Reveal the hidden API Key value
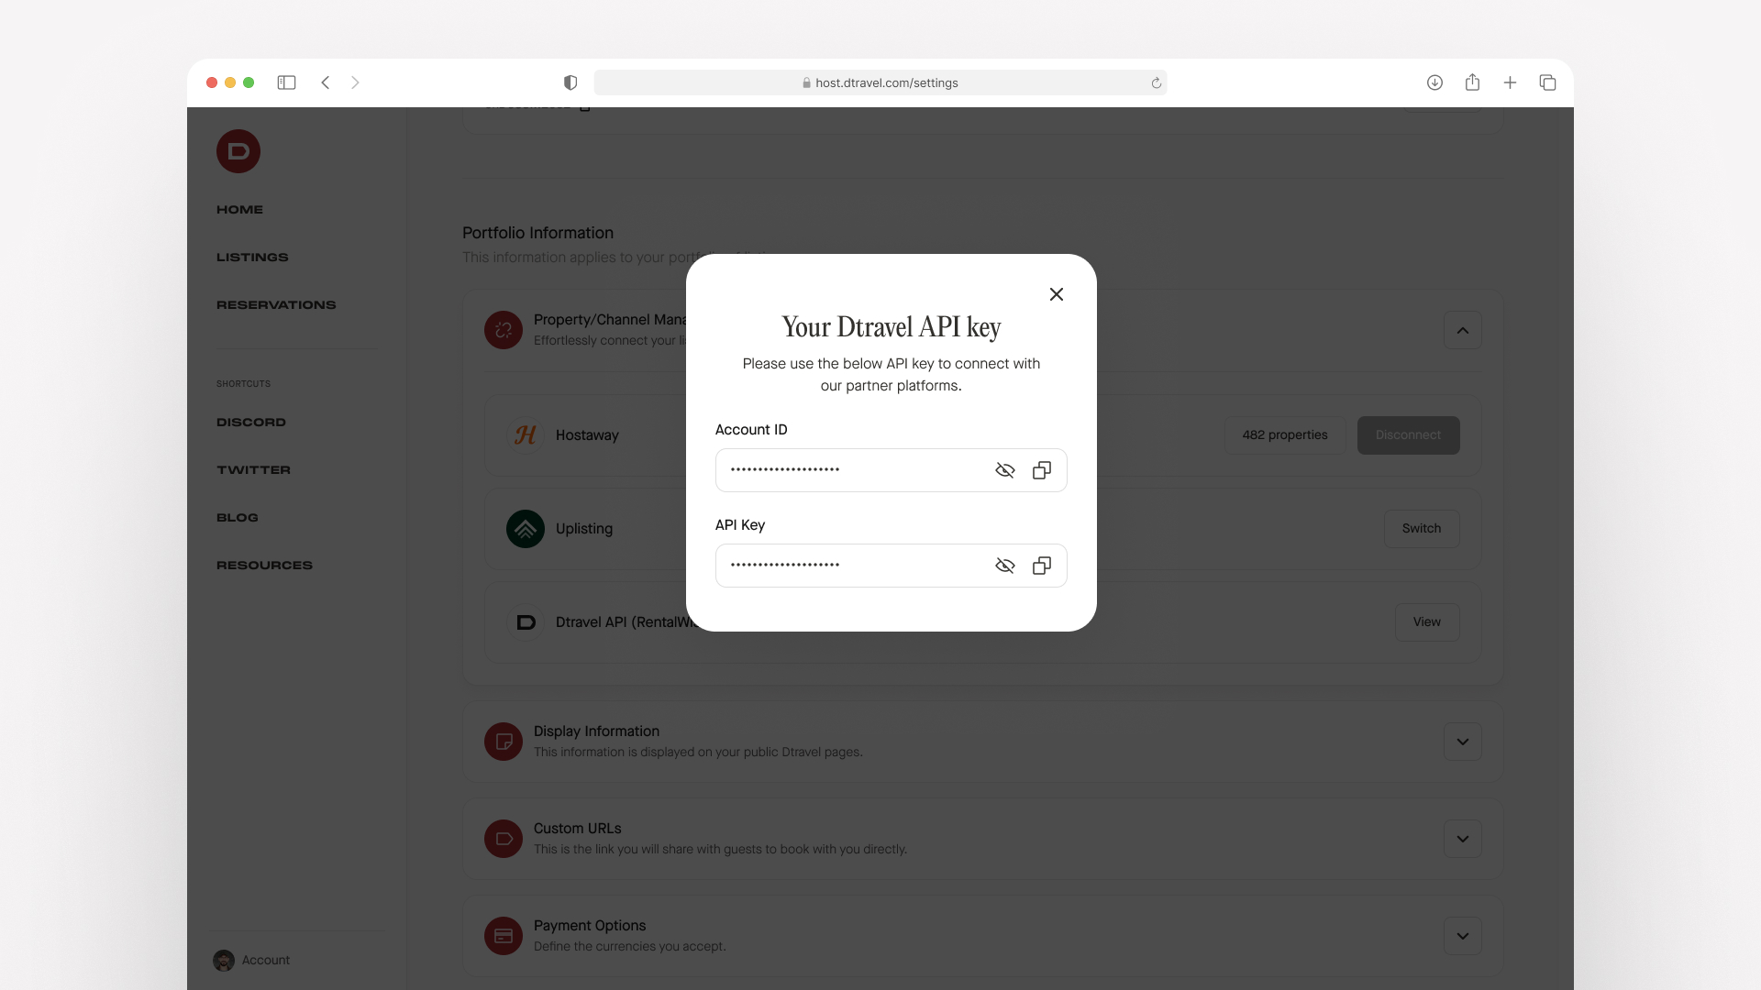The height and width of the screenshot is (990, 1761). (1005, 566)
